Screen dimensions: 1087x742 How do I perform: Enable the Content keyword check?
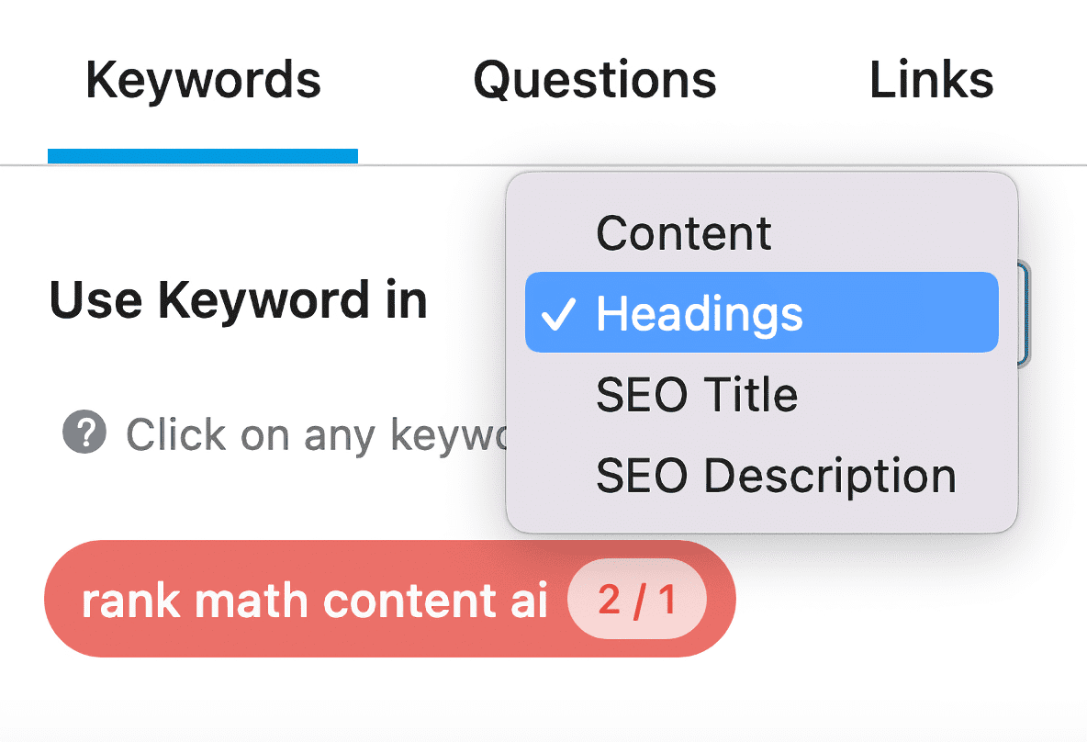683,232
